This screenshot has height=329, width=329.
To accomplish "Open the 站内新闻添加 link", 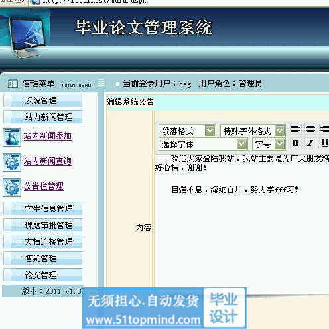I will click(x=48, y=136).
